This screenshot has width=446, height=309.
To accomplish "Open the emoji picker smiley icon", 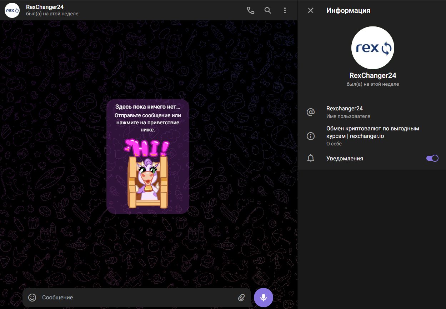I will 32,297.
